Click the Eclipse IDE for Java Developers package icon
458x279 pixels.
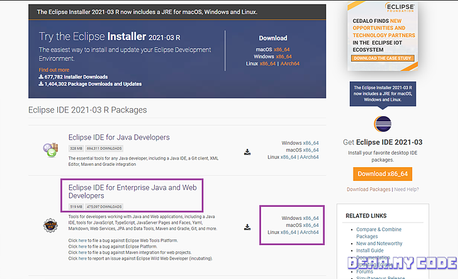coord(50,150)
